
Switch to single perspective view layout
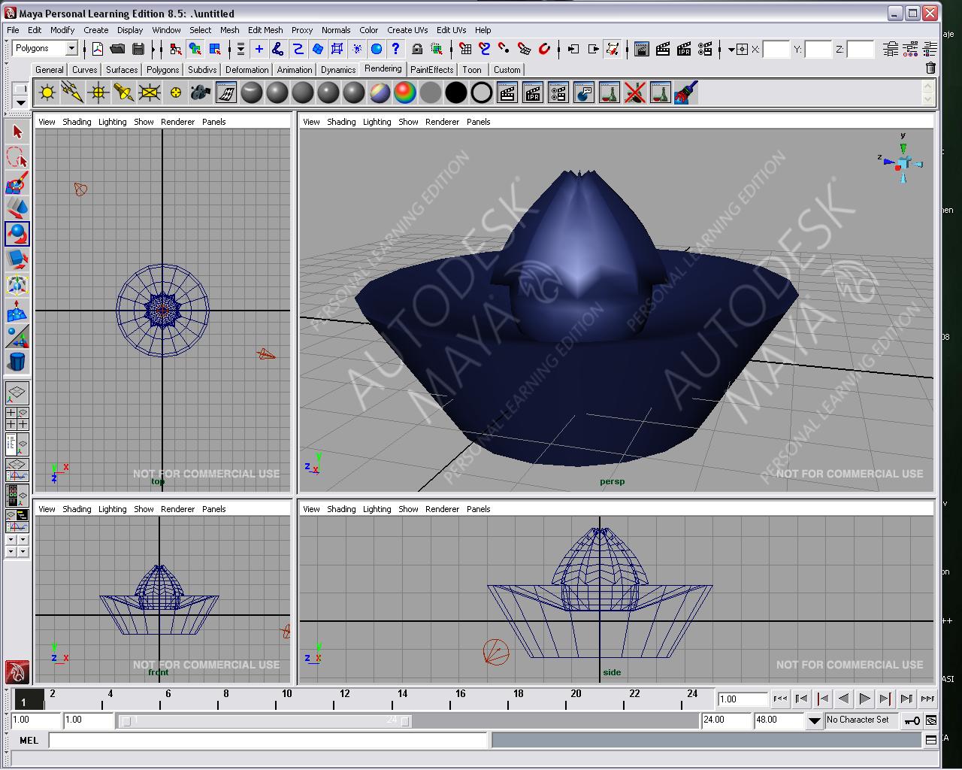click(x=17, y=393)
